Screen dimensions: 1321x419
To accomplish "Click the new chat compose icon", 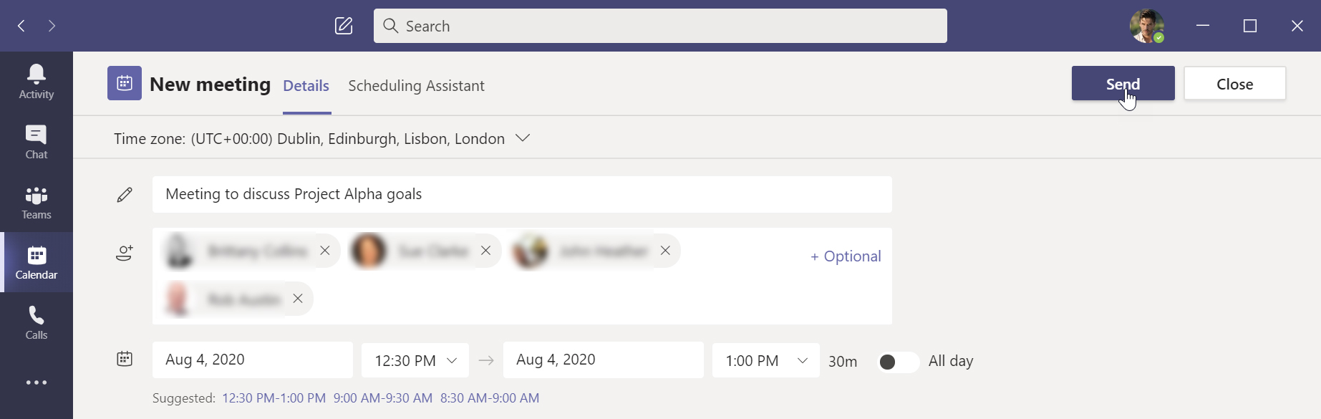I will 344,26.
